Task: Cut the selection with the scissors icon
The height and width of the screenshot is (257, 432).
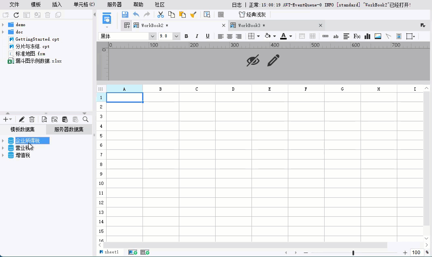Action: (160, 15)
